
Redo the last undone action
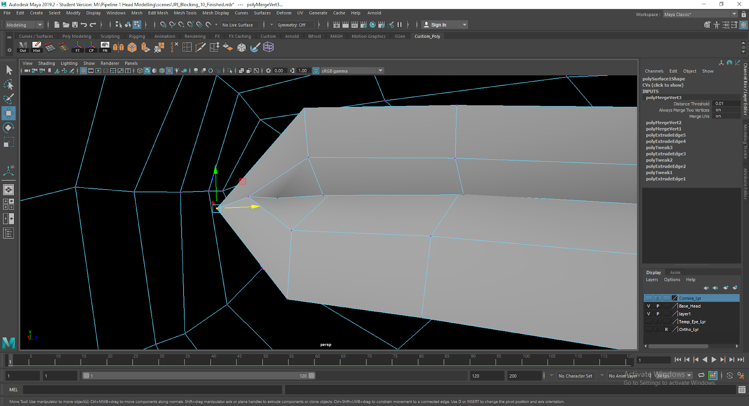tap(93, 25)
